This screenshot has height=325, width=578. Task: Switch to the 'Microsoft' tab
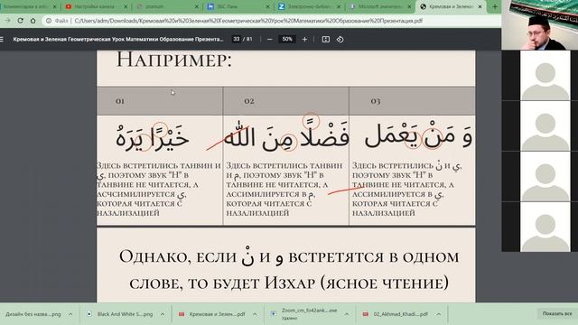click(379, 6)
